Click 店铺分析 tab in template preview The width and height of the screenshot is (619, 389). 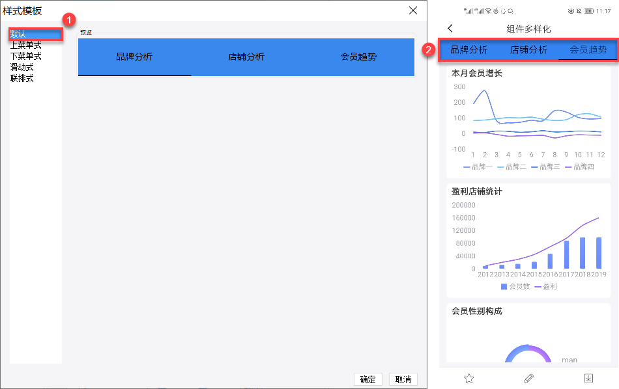246,57
